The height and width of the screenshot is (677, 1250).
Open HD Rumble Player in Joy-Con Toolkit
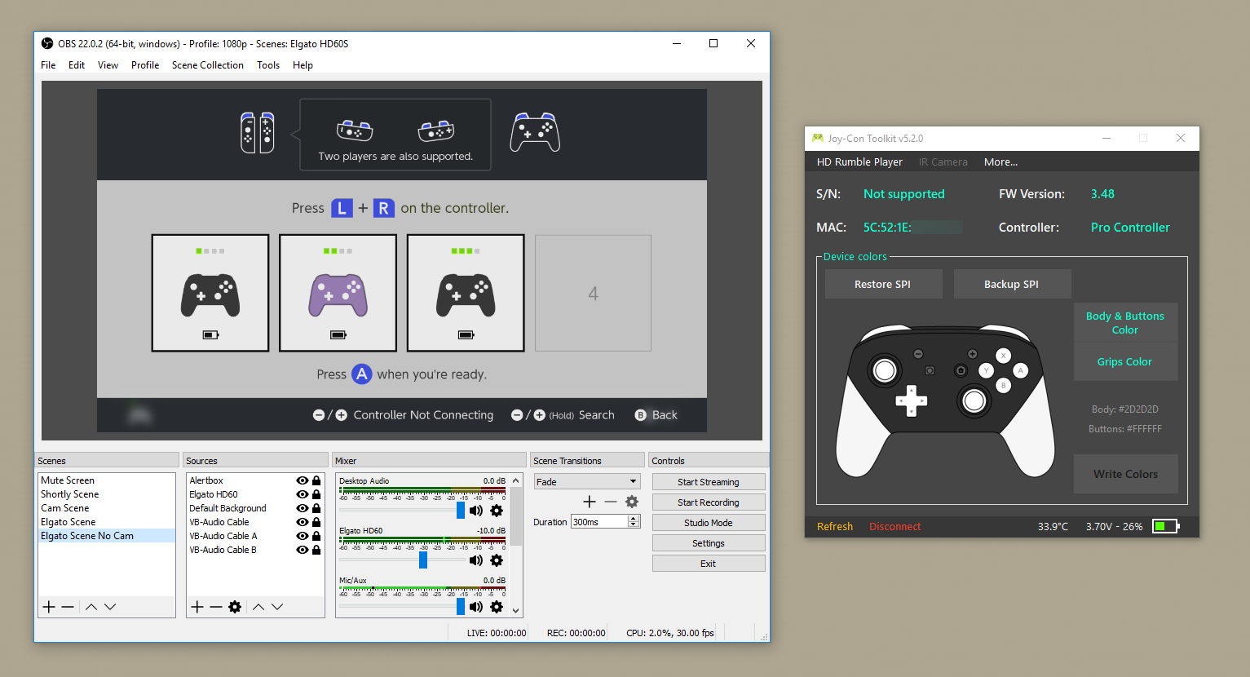pyautogui.click(x=859, y=162)
